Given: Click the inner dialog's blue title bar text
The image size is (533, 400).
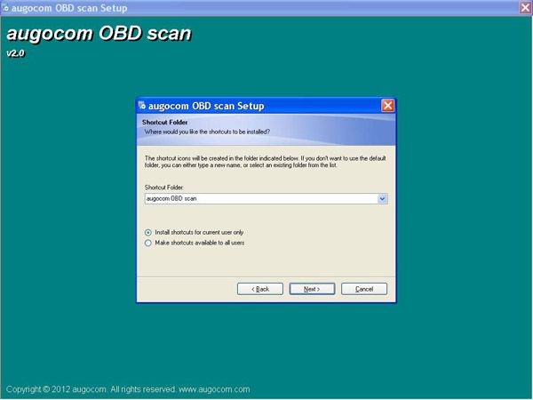Looking at the screenshot, I should pos(209,106).
